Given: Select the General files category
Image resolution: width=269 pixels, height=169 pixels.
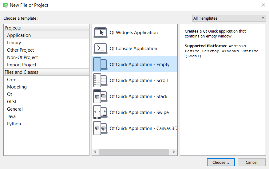Looking at the screenshot, I should (46, 109).
